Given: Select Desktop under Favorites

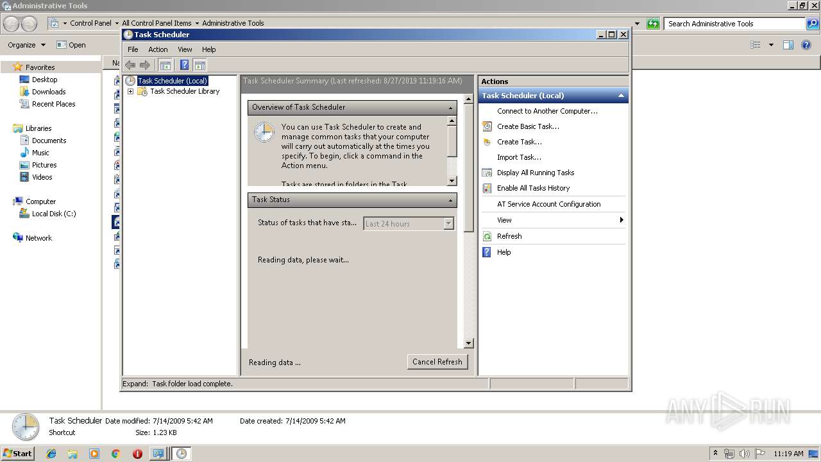Looking at the screenshot, I should tap(44, 80).
